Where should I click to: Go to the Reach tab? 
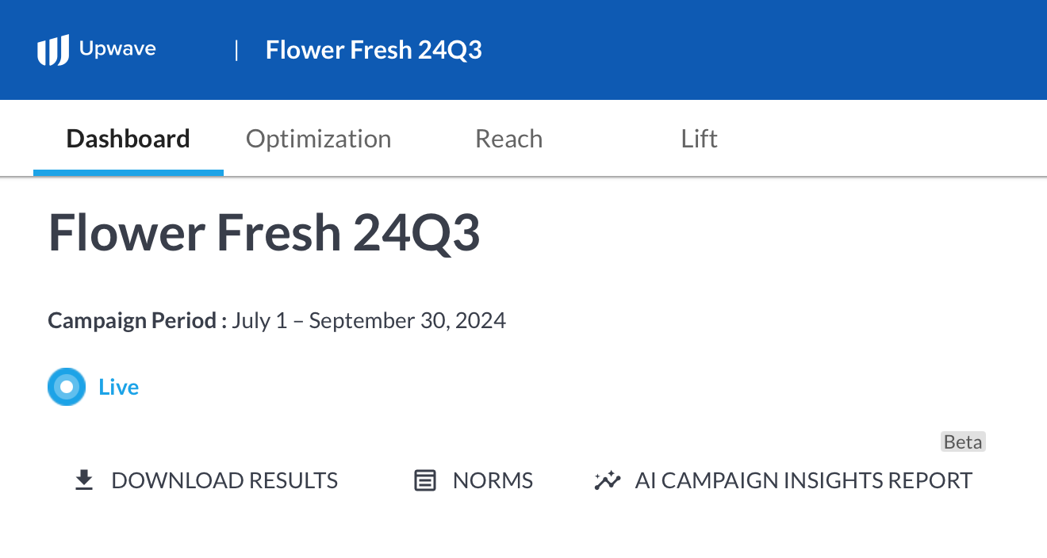[508, 139]
